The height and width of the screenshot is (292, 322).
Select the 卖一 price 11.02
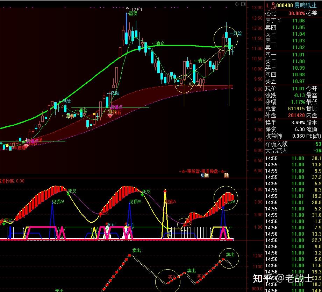pyautogui.click(x=299, y=48)
